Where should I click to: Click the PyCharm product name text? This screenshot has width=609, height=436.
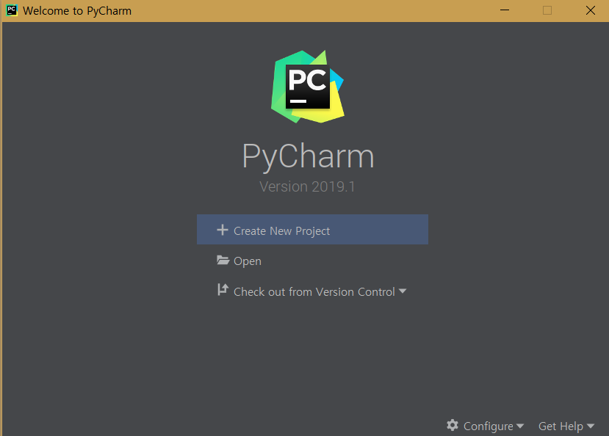[x=308, y=156]
